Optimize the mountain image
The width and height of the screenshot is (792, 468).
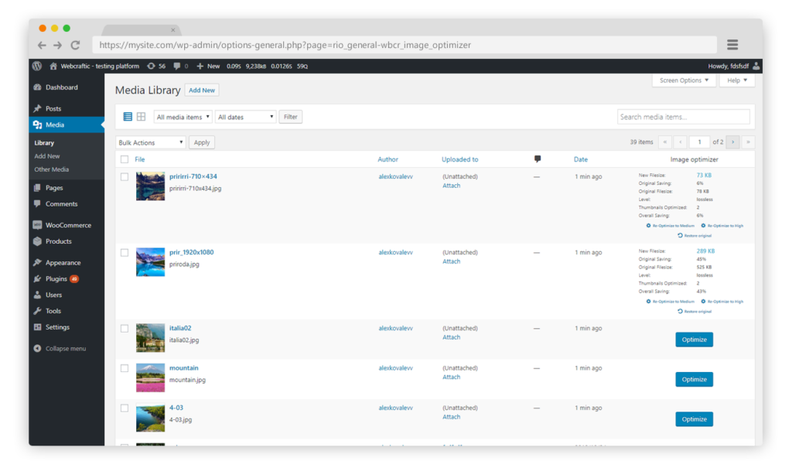coord(694,380)
